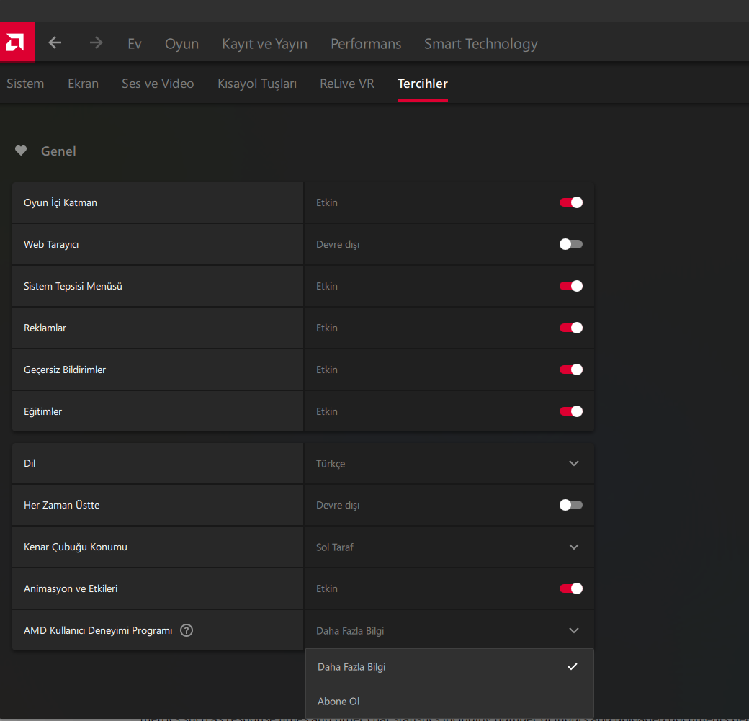Disable Animasyon ve Etkileri toggle
The width and height of the screenshot is (749, 721).
coord(570,588)
